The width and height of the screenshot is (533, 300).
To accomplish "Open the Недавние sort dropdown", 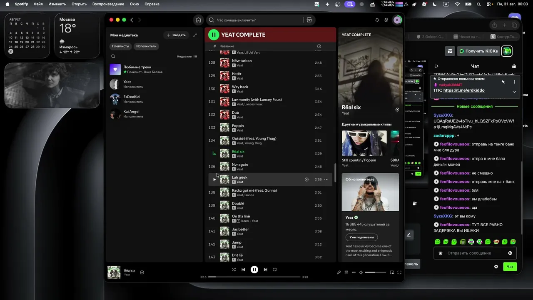I will click(x=187, y=56).
